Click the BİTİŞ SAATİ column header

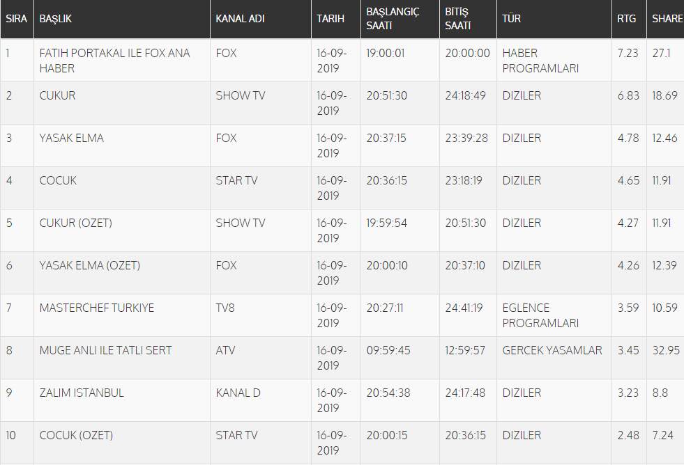point(468,19)
